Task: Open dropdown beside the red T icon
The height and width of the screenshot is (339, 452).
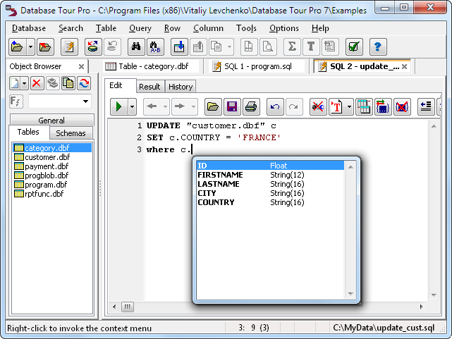Action: [x=349, y=107]
